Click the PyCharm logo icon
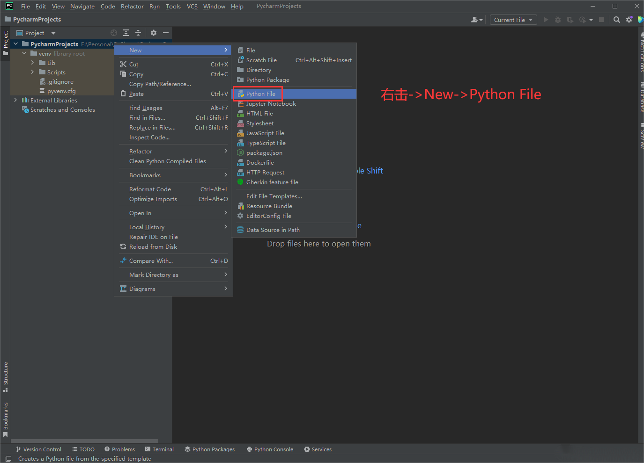Image resolution: width=644 pixels, height=463 pixels. [9, 6]
